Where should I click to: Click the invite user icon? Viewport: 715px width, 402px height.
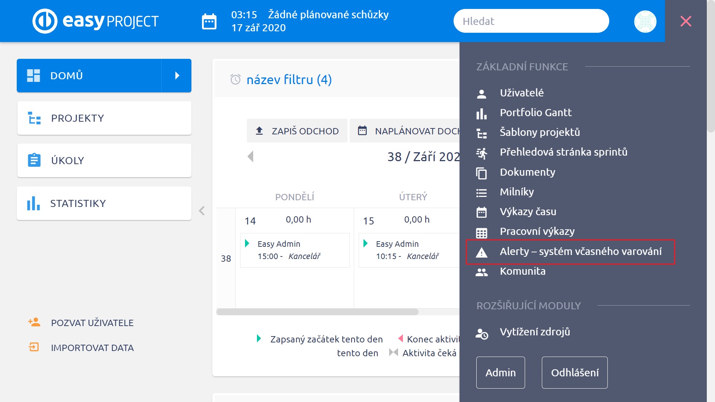click(34, 322)
